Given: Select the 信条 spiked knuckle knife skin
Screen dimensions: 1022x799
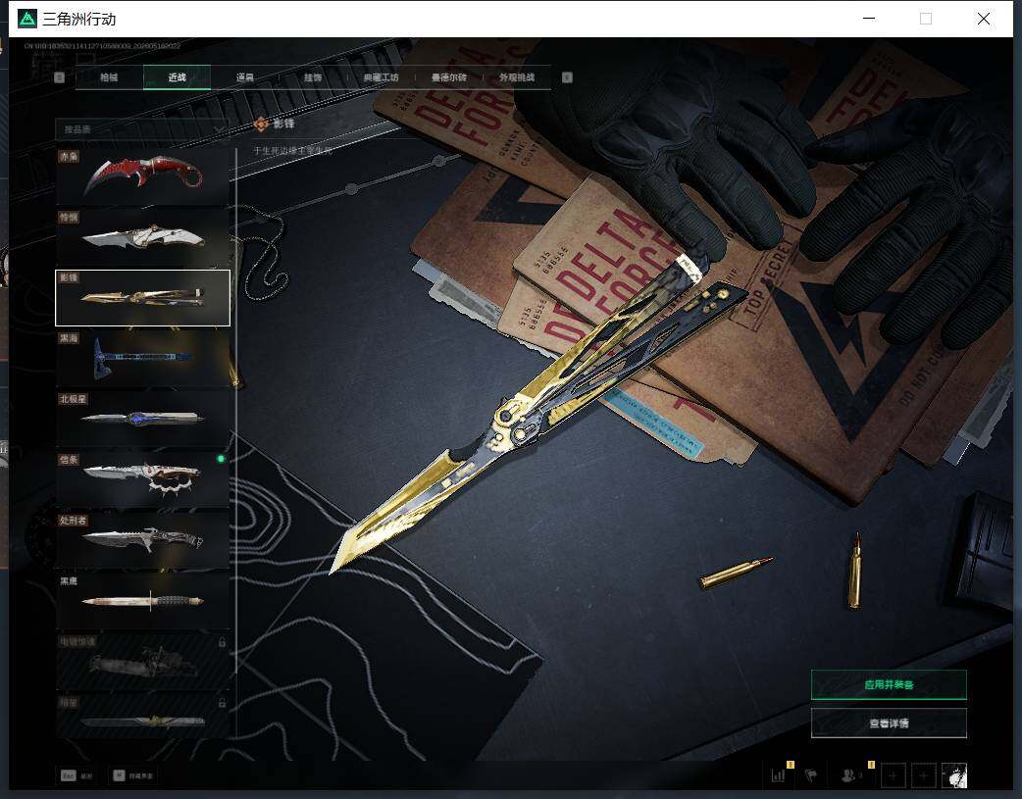Looking at the screenshot, I should (x=143, y=479).
